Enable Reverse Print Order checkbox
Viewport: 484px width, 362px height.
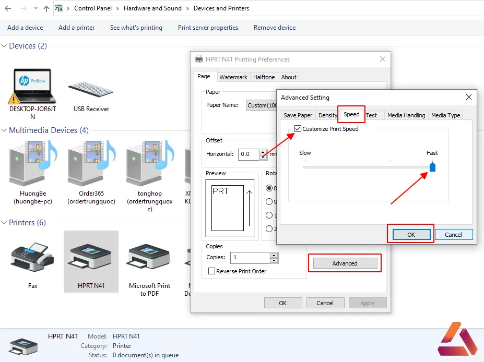point(212,271)
